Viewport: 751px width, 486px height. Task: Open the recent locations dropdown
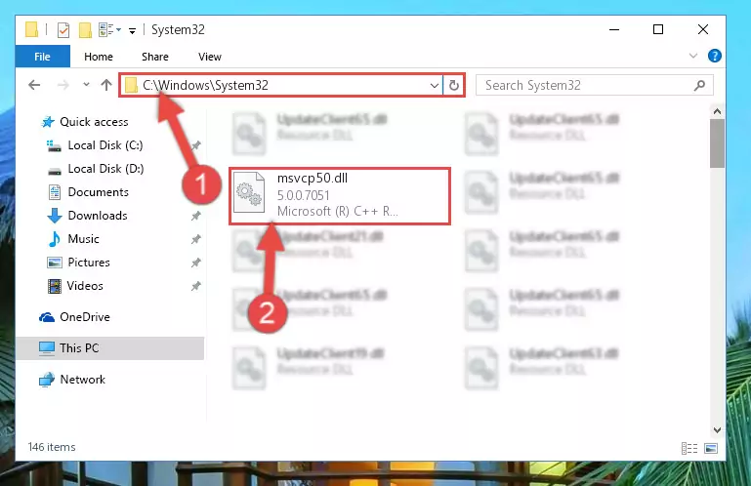(86, 85)
